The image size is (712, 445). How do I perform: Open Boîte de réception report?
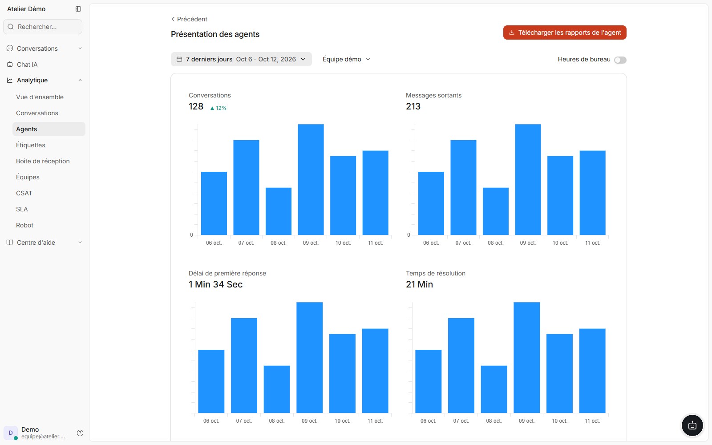49,161
